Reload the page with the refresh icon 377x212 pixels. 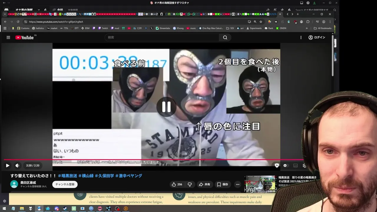[x=18, y=21]
